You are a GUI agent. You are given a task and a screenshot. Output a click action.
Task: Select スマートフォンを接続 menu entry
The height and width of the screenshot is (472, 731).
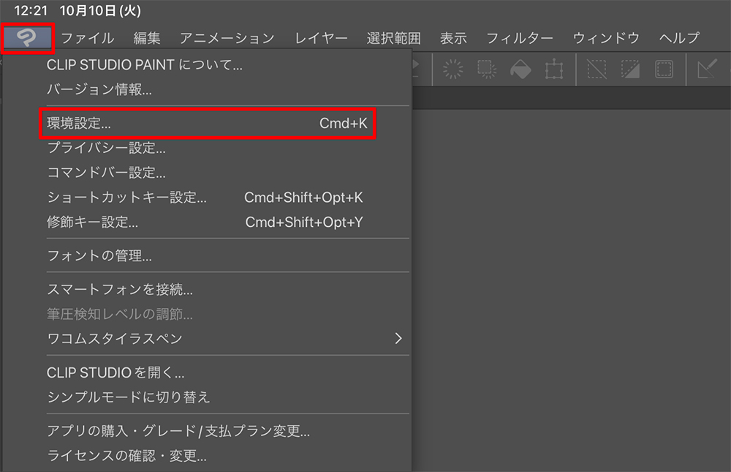119,290
